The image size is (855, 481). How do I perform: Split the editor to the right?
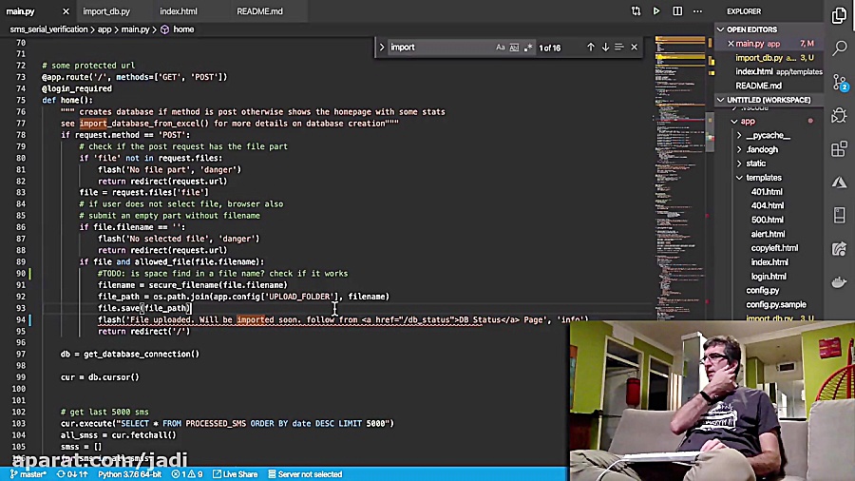677,11
